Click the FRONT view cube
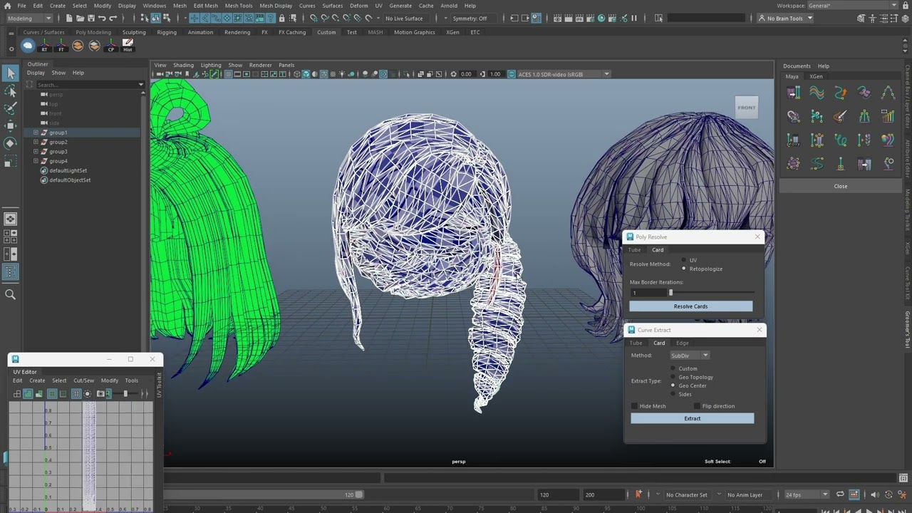 click(746, 108)
